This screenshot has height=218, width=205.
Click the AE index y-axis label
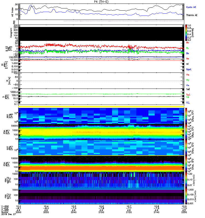pyautogui.click(x=12, y=12)
